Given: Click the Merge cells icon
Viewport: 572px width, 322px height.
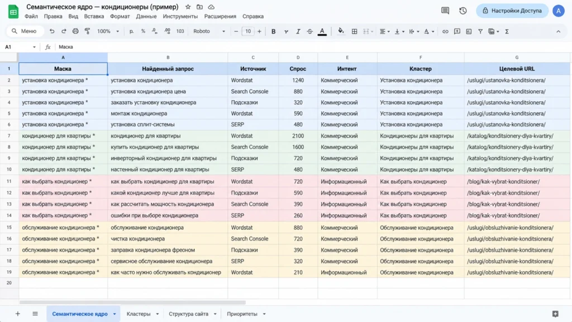Looking at the screenshot, I should tap(366, 31).
